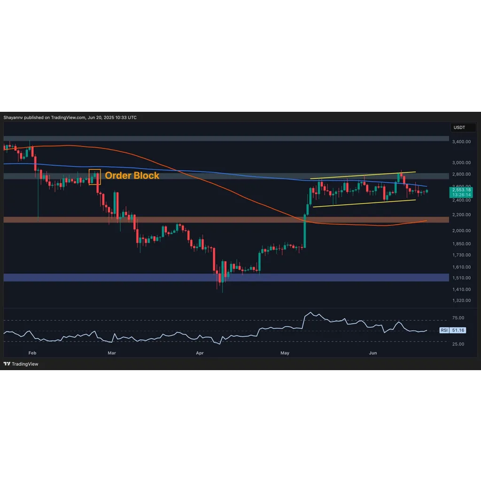Click the 2,200.00 price axis label
Screen dimensions: 481x481
(x=461, y=215)
